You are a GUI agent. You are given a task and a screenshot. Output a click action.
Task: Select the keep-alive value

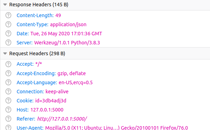coord(57,92)
